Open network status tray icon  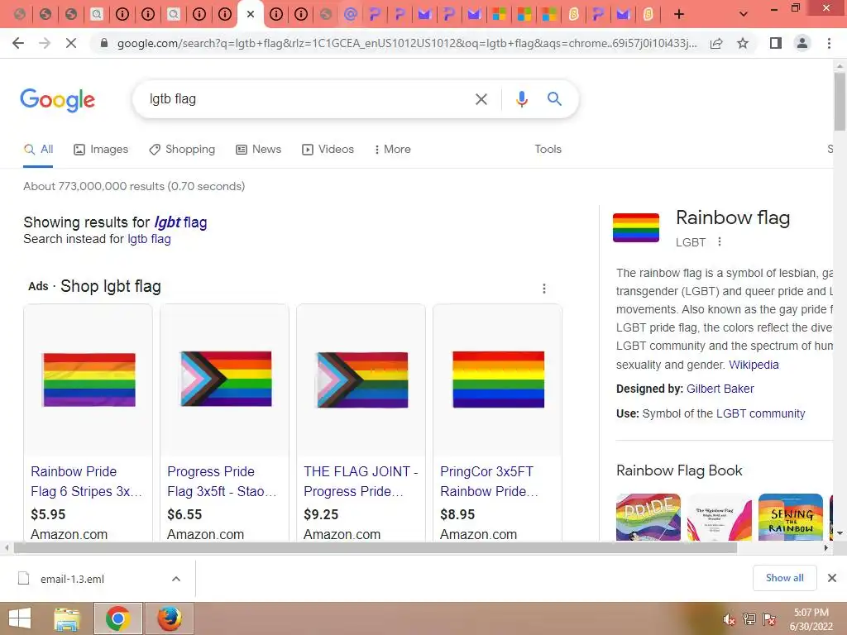pyautogui.click(x=749, y=619)
